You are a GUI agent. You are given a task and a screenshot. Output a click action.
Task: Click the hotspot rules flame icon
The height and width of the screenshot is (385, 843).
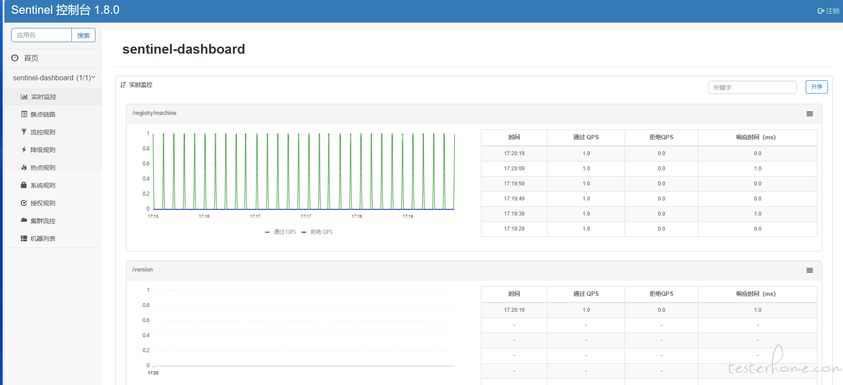coord(24,167)
